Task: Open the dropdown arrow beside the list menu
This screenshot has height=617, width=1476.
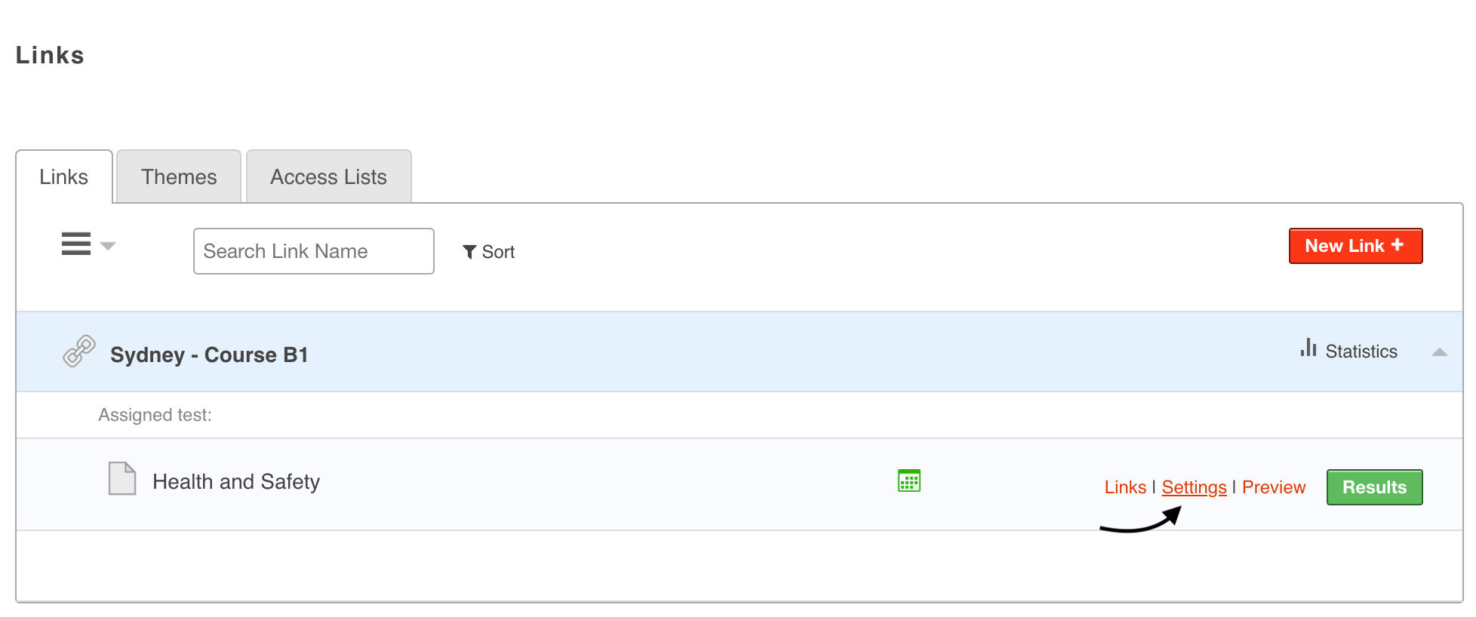Action: tap(108, 246)
